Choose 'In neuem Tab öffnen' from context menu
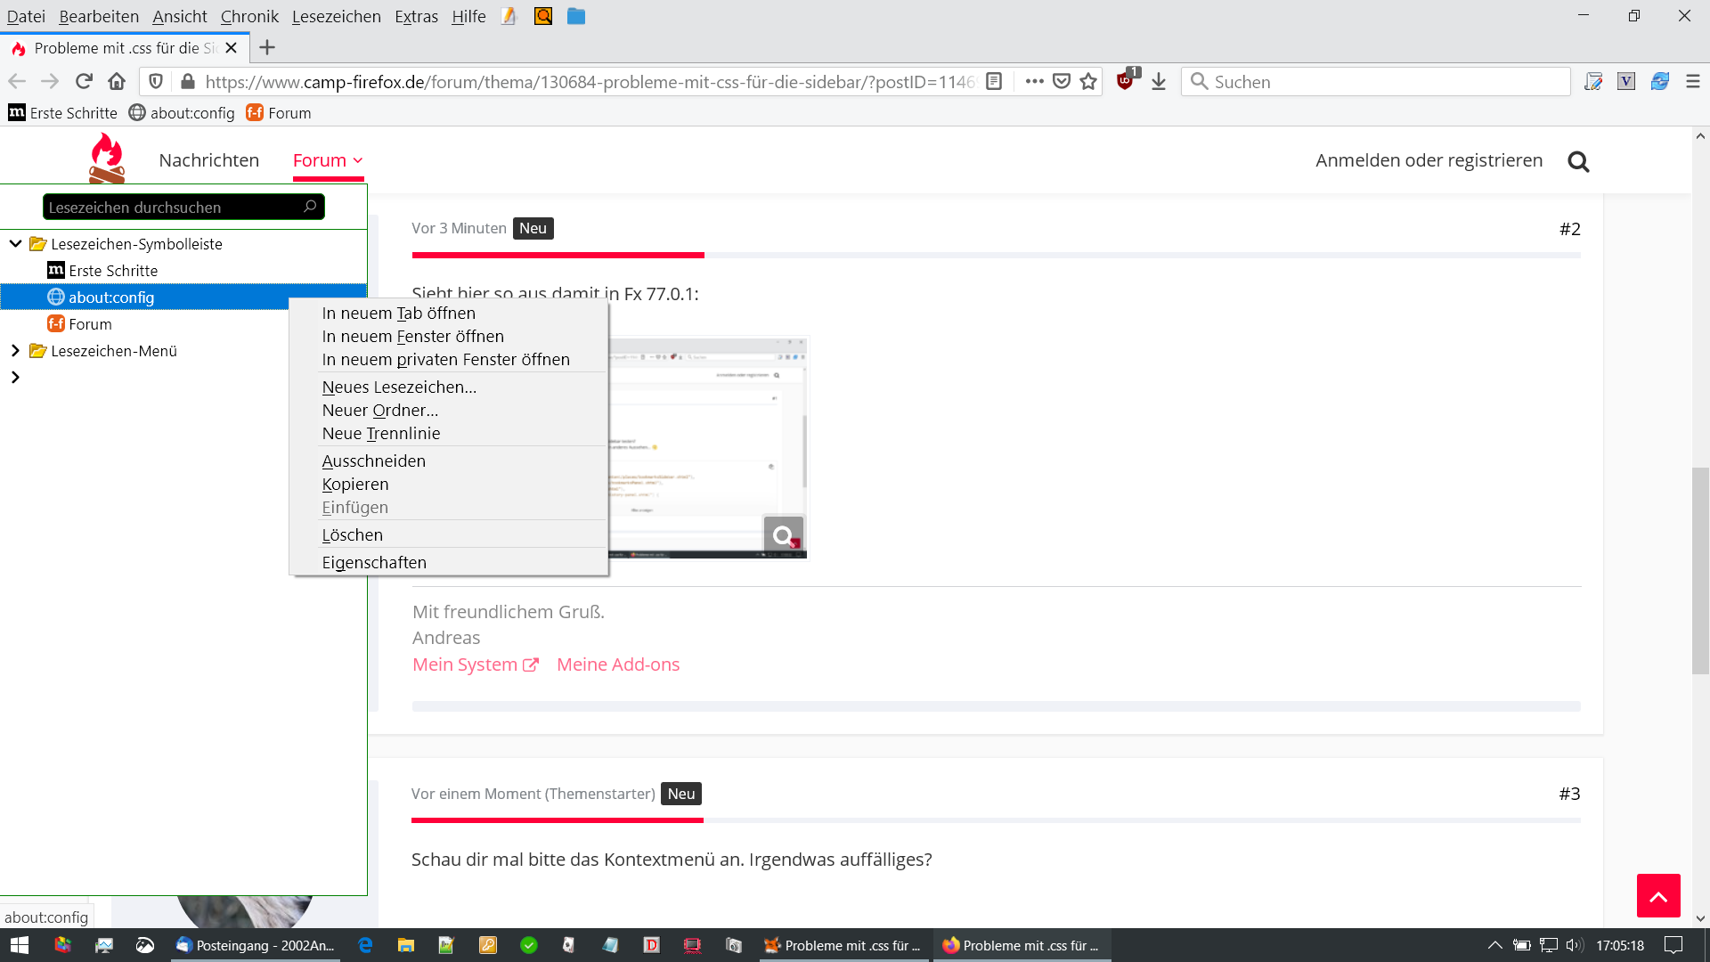Image resolution: width=1710 pixels, height=962 pixels. 398,314
